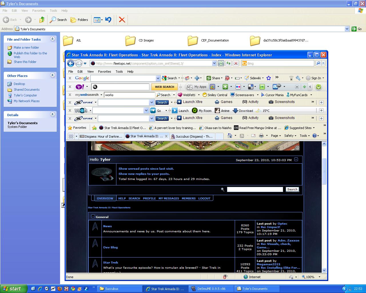Toggle the Folders pane button in Explorer

pyautogui.click(x=79, y=20)
